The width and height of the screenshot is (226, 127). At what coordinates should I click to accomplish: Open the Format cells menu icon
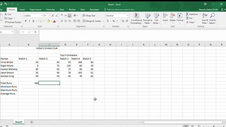click(x=180, y=16)
